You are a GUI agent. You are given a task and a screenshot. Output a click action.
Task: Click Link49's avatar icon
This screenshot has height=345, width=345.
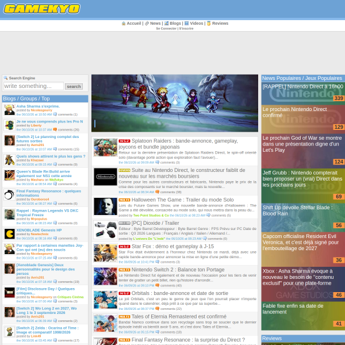pos(9,332)
